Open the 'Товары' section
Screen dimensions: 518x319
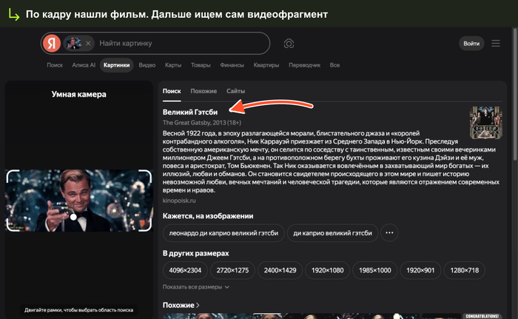click(x=201, y=65)
